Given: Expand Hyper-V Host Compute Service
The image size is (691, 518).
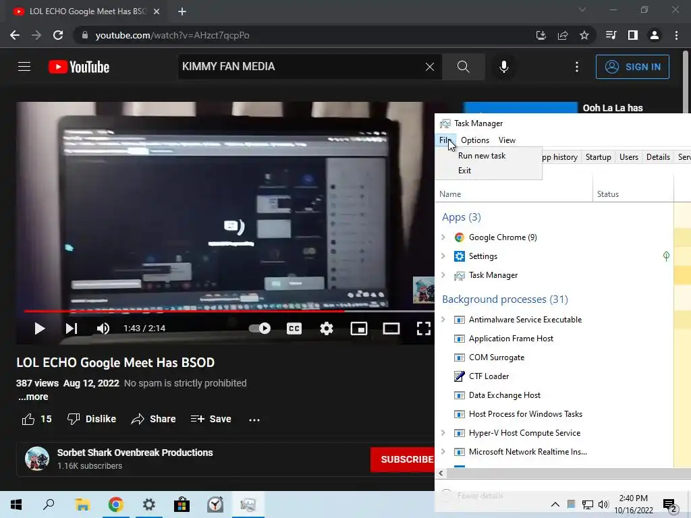Looking at the screenshot, I should click(443, 433).
